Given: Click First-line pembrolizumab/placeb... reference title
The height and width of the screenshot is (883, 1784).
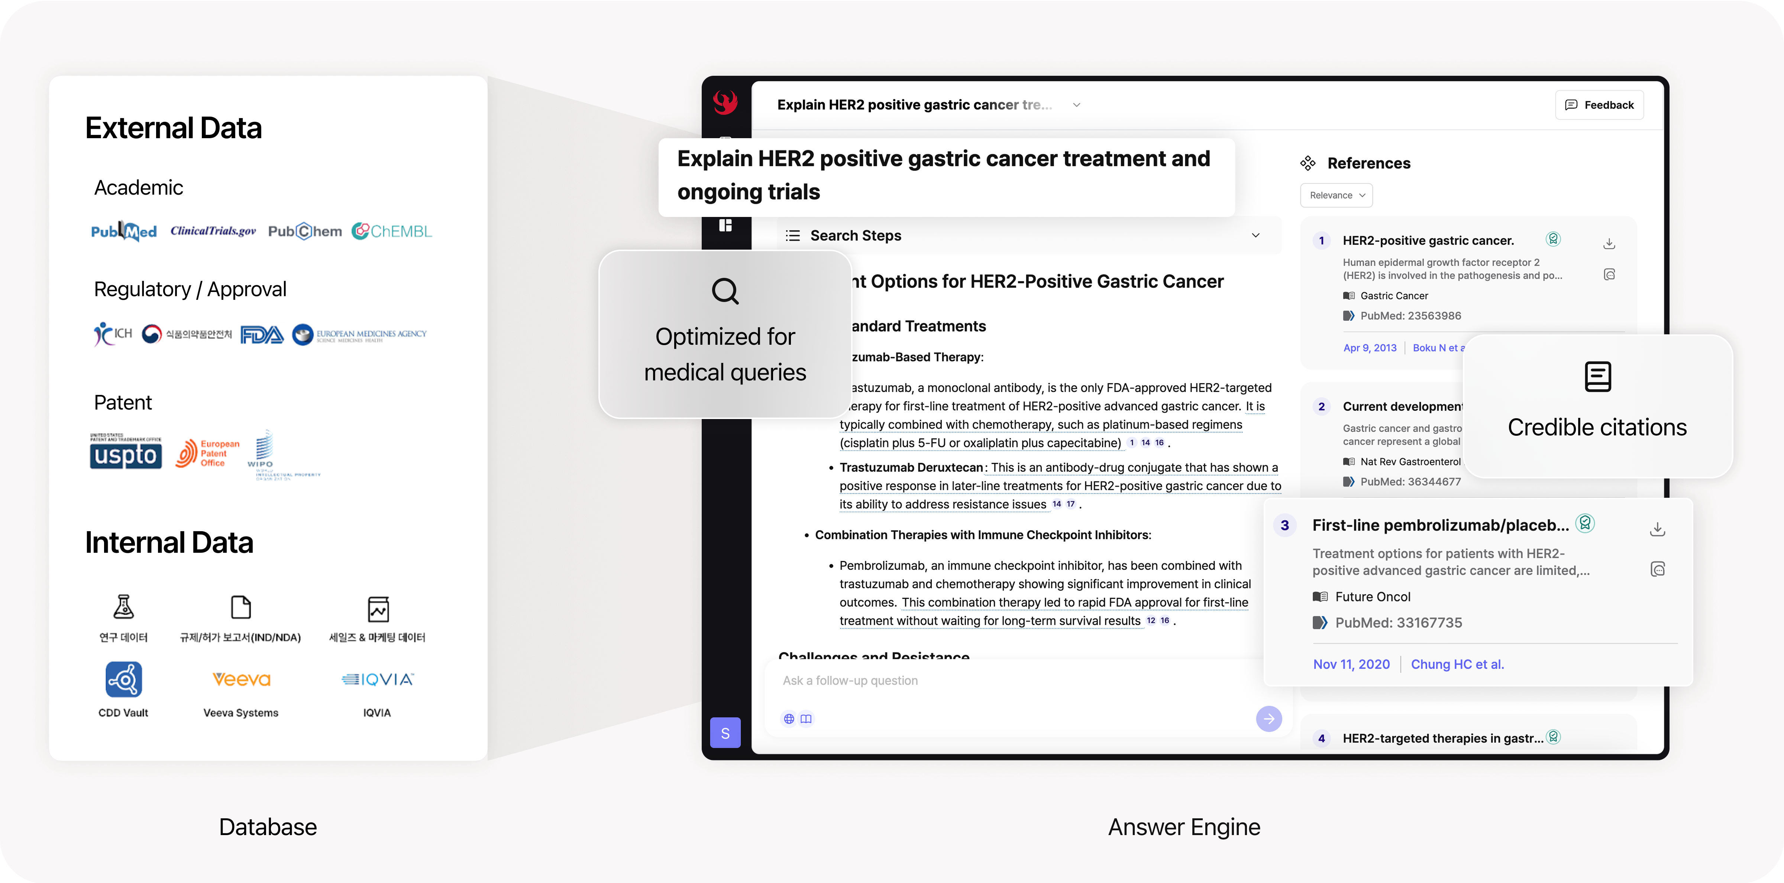Looking at the screenshot, I should 1441,525.
